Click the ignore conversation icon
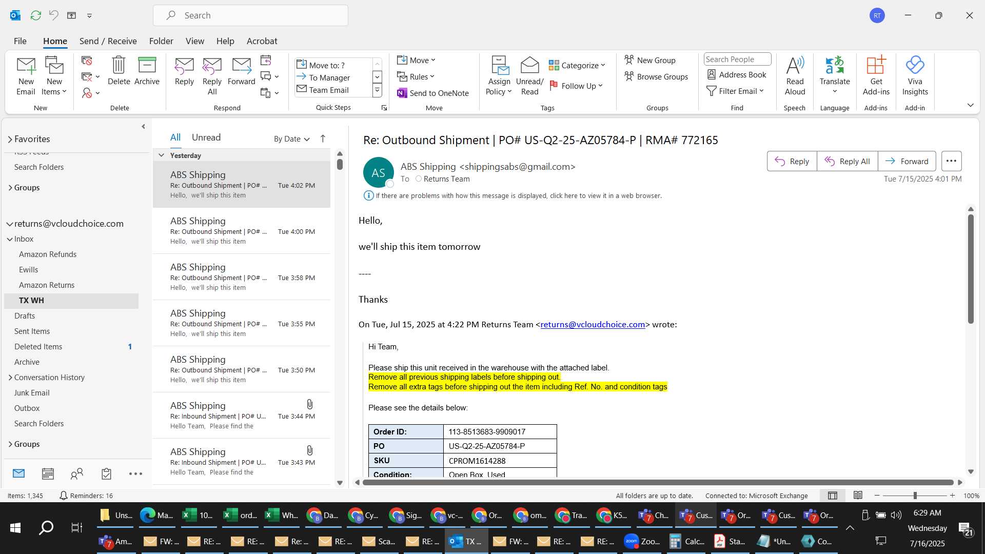This screenshot has width=985, height=554. (87, 61)
